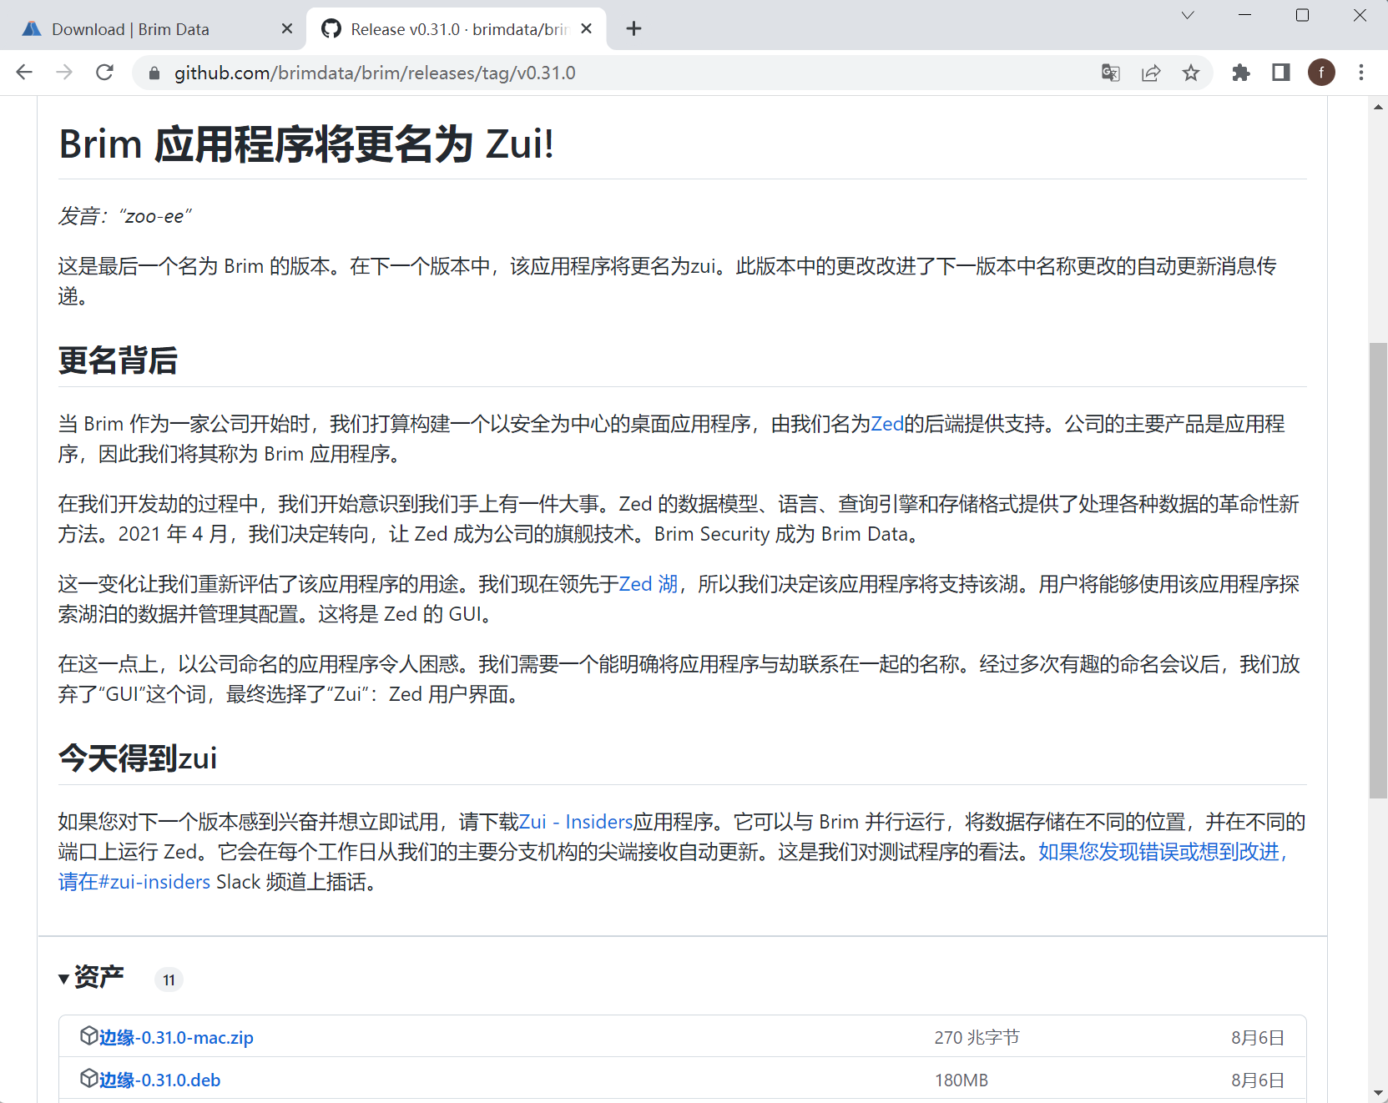This screenshot has height=1103, width=1388.
Task: Click the Brim 应用程序将更名为 Zui! title
Action: [306, 144]
